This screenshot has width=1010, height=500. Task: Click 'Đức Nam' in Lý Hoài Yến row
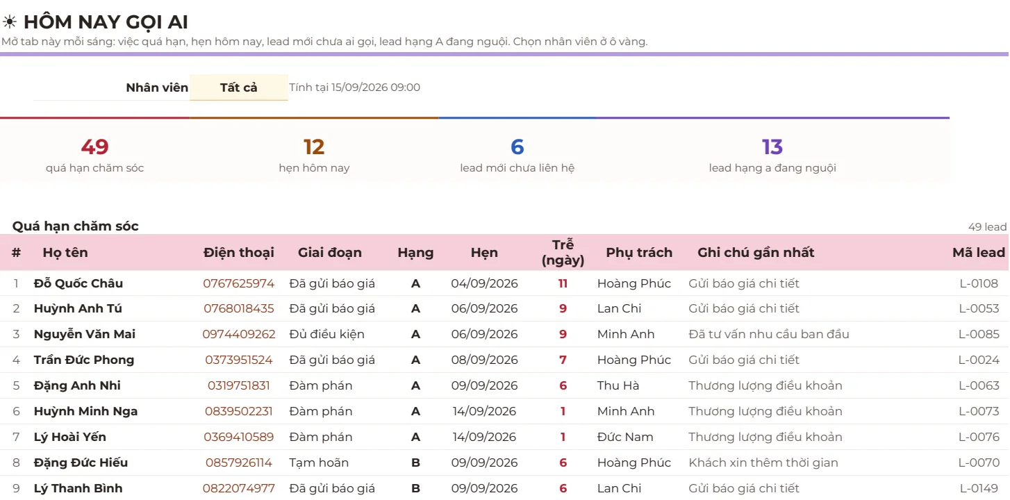pyautogui.click(x=626, y=437)
